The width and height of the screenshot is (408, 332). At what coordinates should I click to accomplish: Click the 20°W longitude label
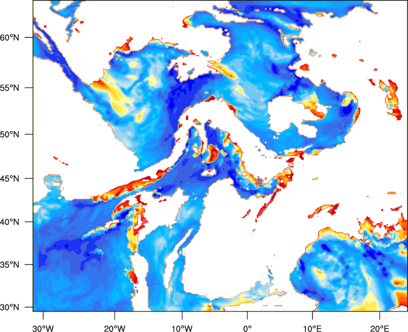tap(114, 328)
